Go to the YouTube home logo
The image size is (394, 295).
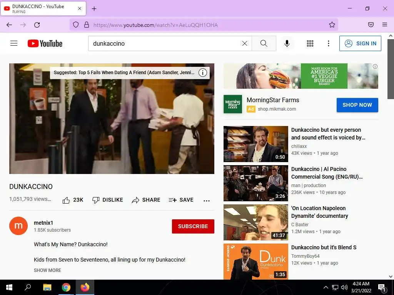45,43
